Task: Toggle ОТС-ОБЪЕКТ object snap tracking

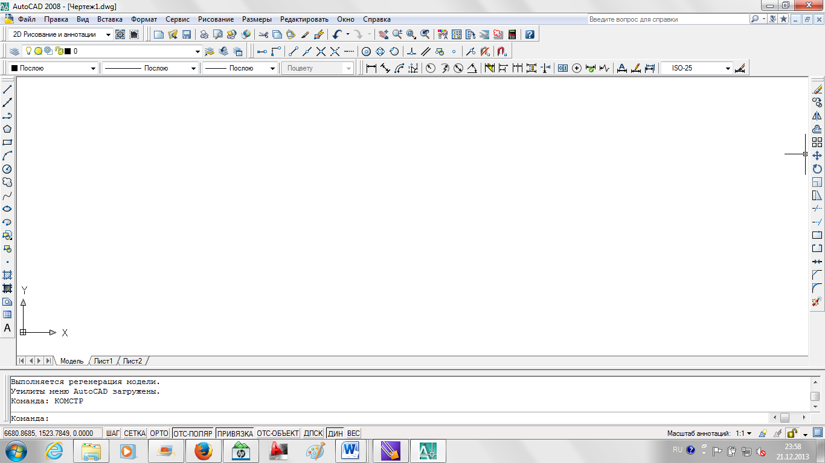Action: click(278, 433)
